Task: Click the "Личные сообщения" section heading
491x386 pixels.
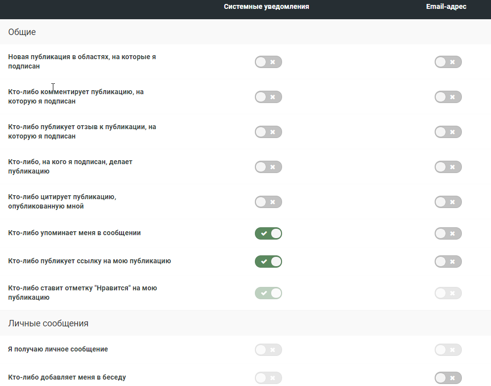Action: [48, 324]
